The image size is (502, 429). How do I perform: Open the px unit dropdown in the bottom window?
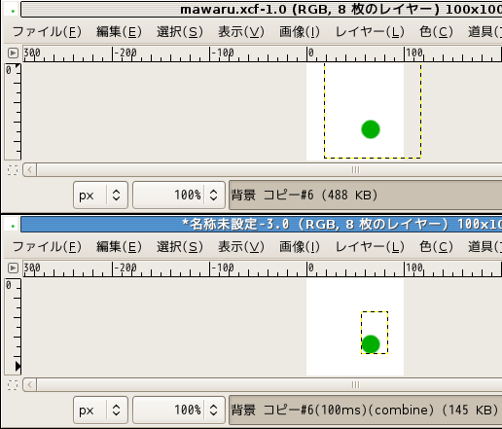tap(100, 410)
